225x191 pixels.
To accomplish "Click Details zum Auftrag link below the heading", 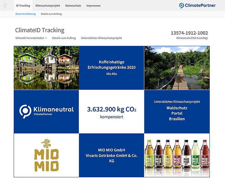I will tap(64, 38).
